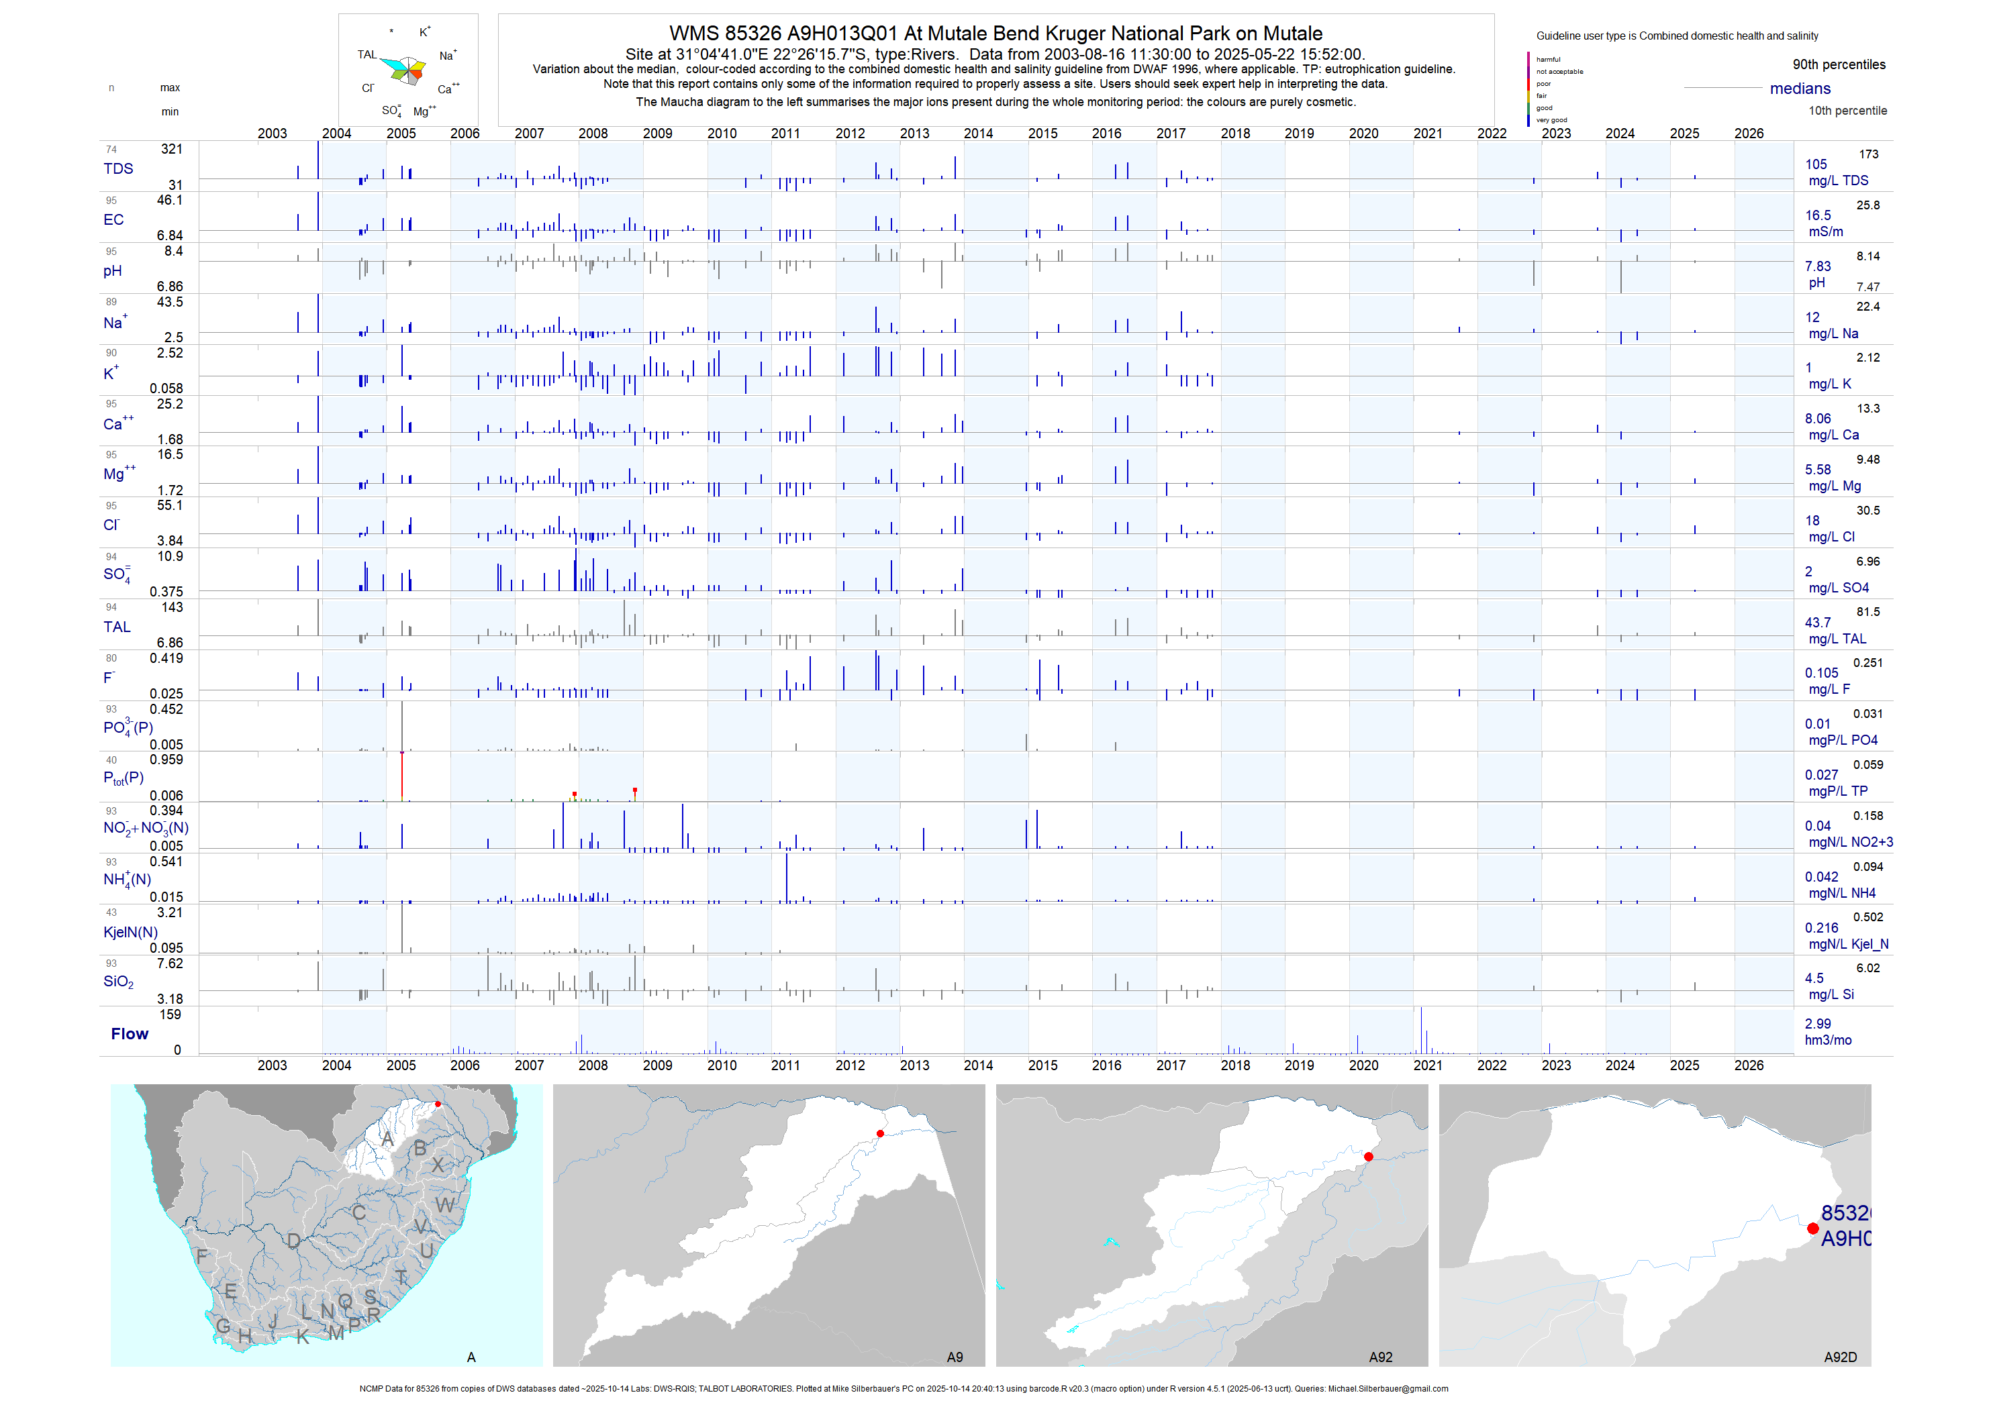Viewport: 1993px width, 1409px height.
Task: Click the KjelN(N) row label
Action: [x=130, y=932]
